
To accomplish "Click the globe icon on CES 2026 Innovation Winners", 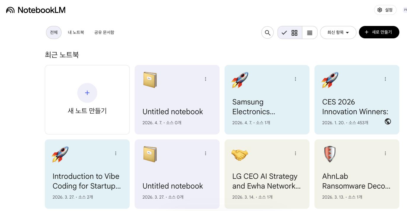I will pos(388,121).
